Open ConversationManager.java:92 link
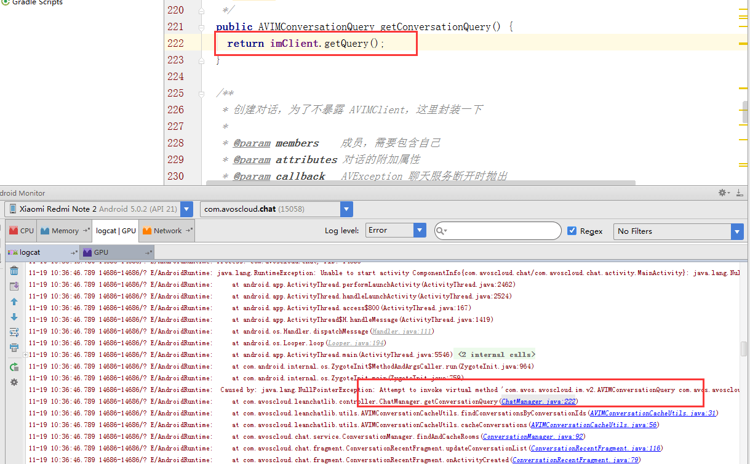750x464 pixels. [533, 437]
